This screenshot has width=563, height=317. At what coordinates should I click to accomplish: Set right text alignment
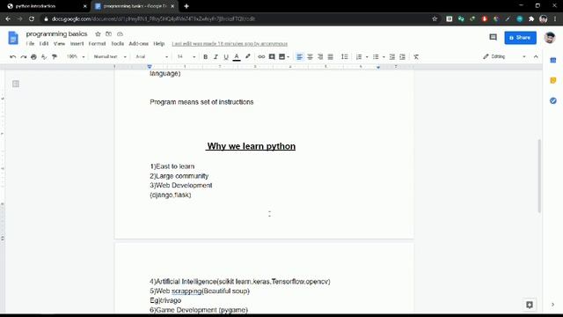[320, 56]
